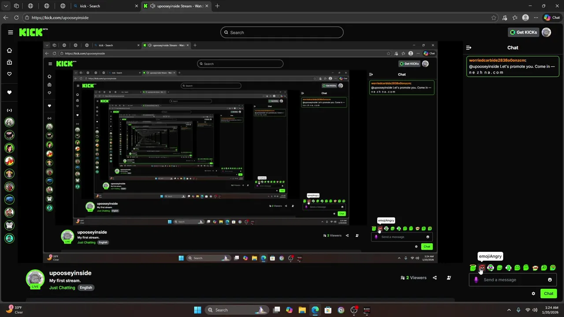Open chat settings gear icon
Image resolution: width=564 pixels, height=317 pixels.
click(x=533, y=294)
